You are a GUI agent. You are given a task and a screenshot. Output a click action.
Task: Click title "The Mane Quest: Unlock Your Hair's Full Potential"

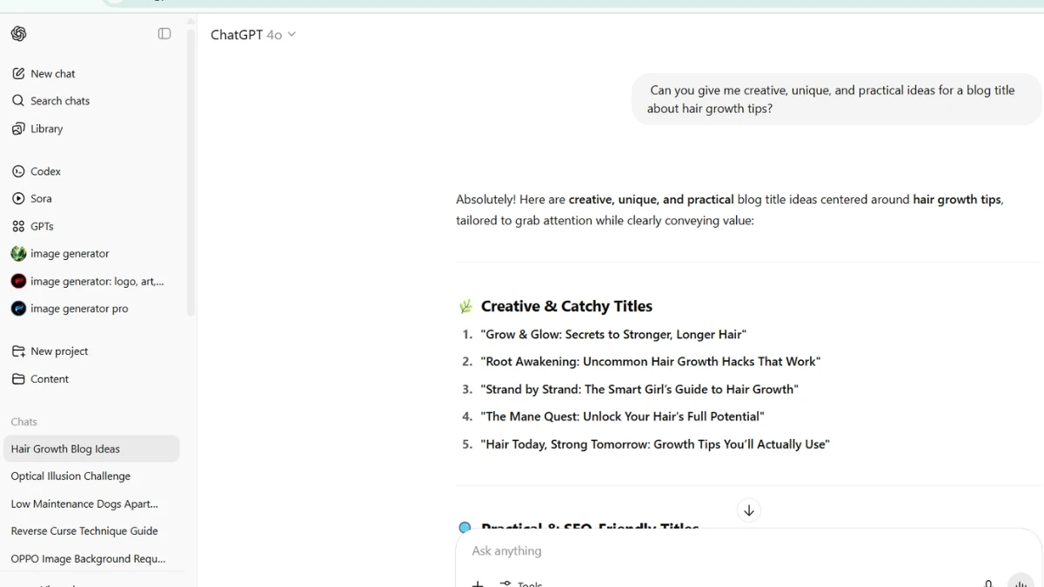click(x=622, y=417)
